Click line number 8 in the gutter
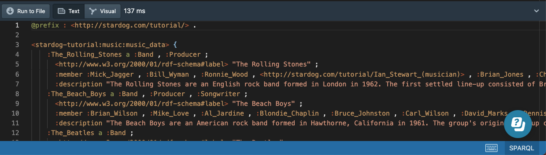This screenshot has width=546, height=155. 17,93
